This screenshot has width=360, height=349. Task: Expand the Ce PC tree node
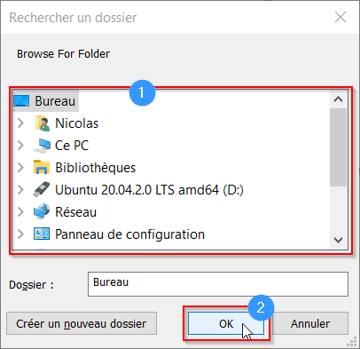click(x=20, y=146)
